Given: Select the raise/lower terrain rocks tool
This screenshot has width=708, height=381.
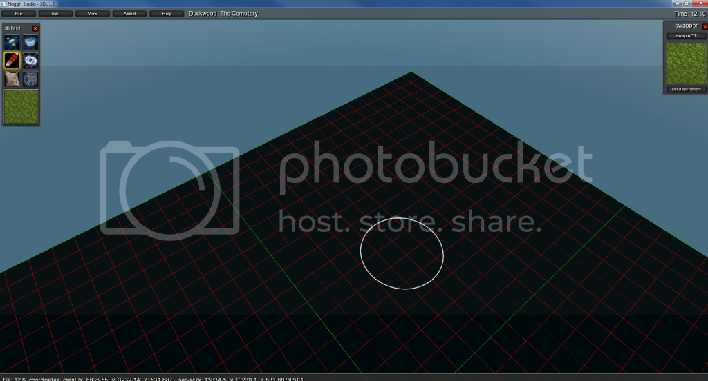Looking at the screenshot, I should tap(12, 43).
